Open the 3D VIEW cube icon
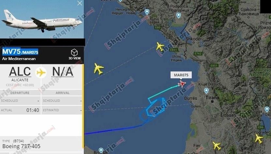271x154 pixels. tap(74, 53)
